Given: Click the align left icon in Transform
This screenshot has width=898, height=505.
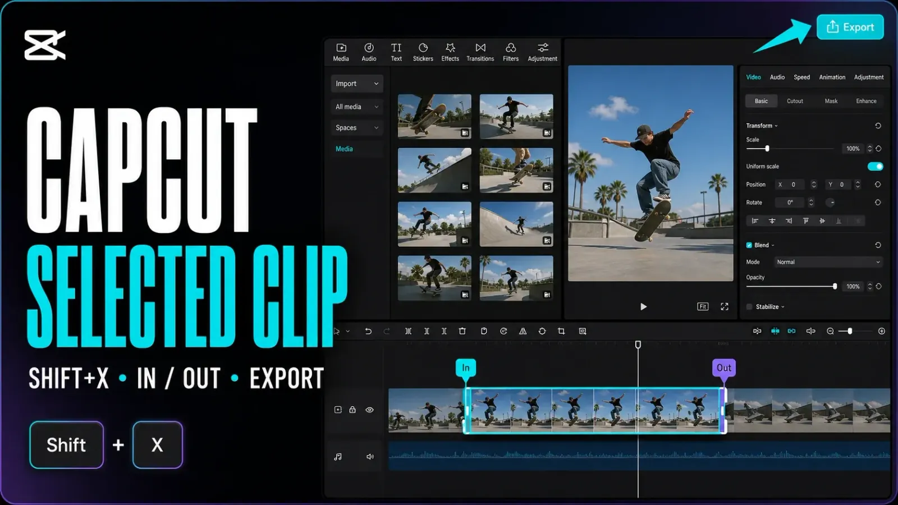Looking at the screenshot, I should [755, 221].
